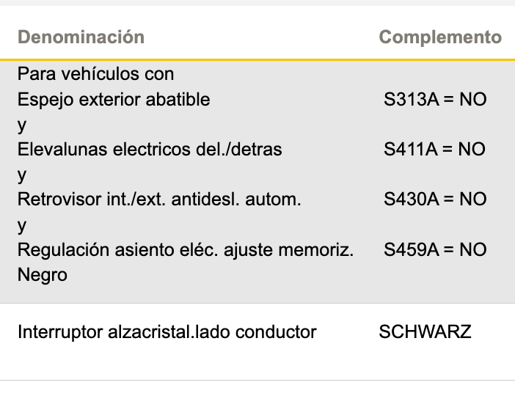
Task: Click the SCHWARZ complement value
Action: 425,332
